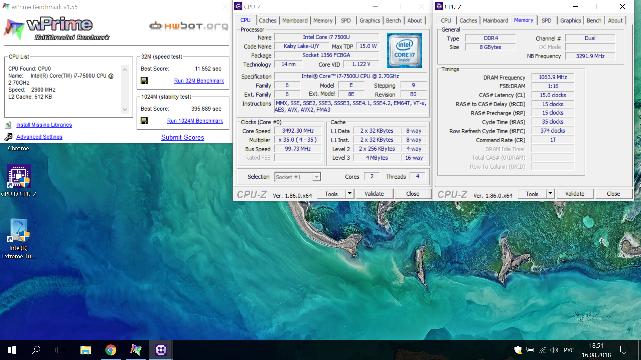Image resolution: width=641 pixels, height=360 pixels.
Task: Click the Intel Core i7 logo in CPU-Z
Action: point(405,50)
